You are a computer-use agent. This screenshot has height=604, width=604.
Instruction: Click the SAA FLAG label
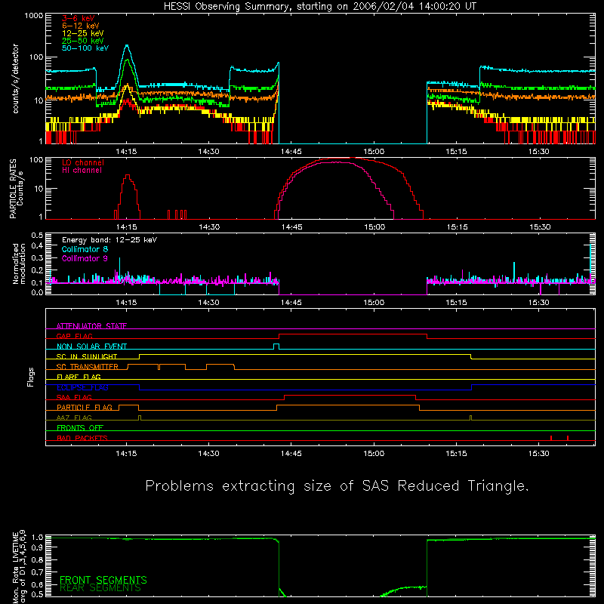(x=74, y=397)
